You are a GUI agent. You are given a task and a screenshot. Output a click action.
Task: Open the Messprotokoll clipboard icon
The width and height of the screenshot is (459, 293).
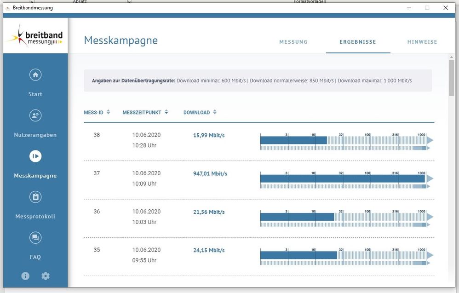(35, 197)
